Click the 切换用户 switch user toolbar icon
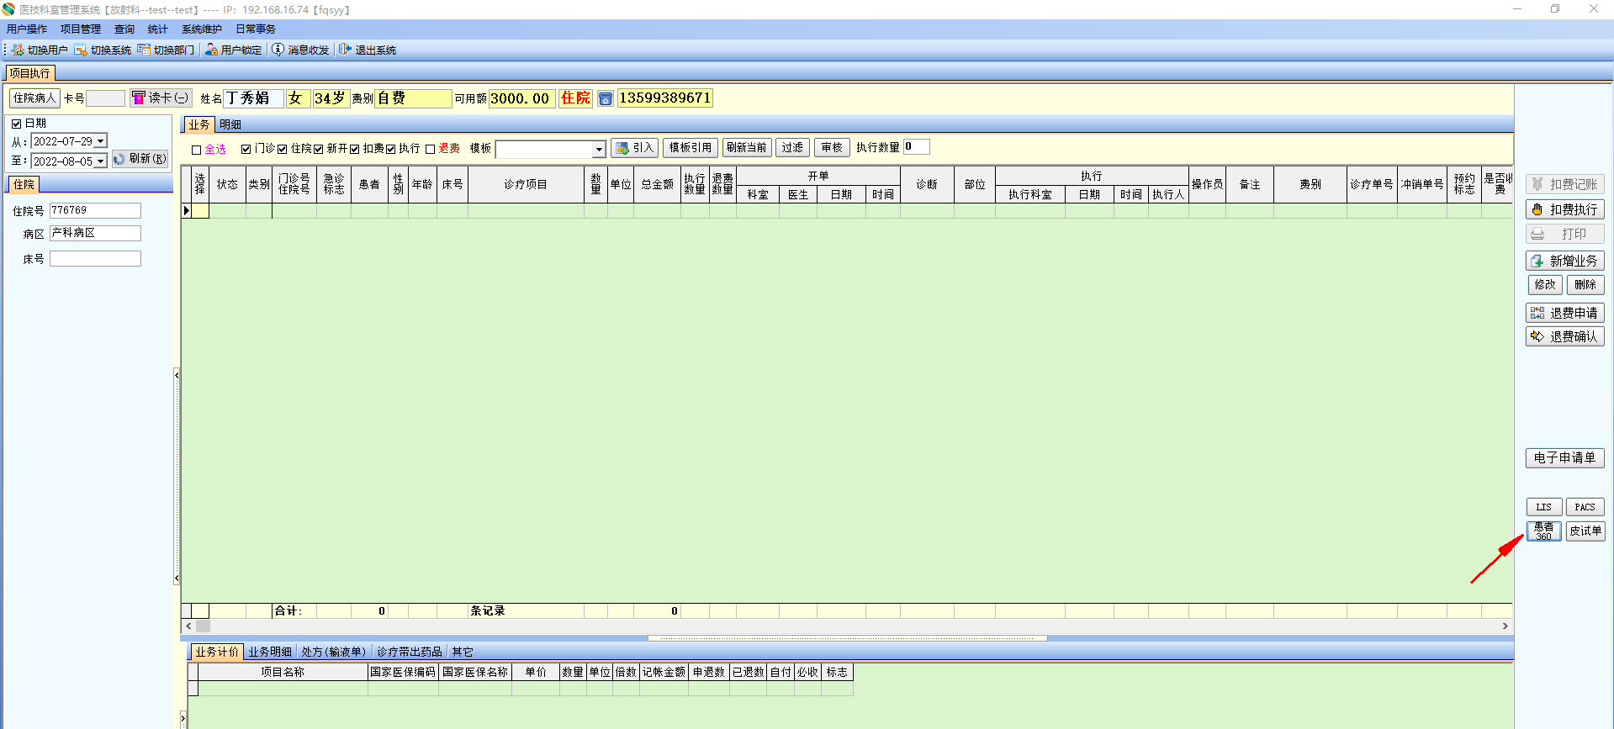 [18, 50]
